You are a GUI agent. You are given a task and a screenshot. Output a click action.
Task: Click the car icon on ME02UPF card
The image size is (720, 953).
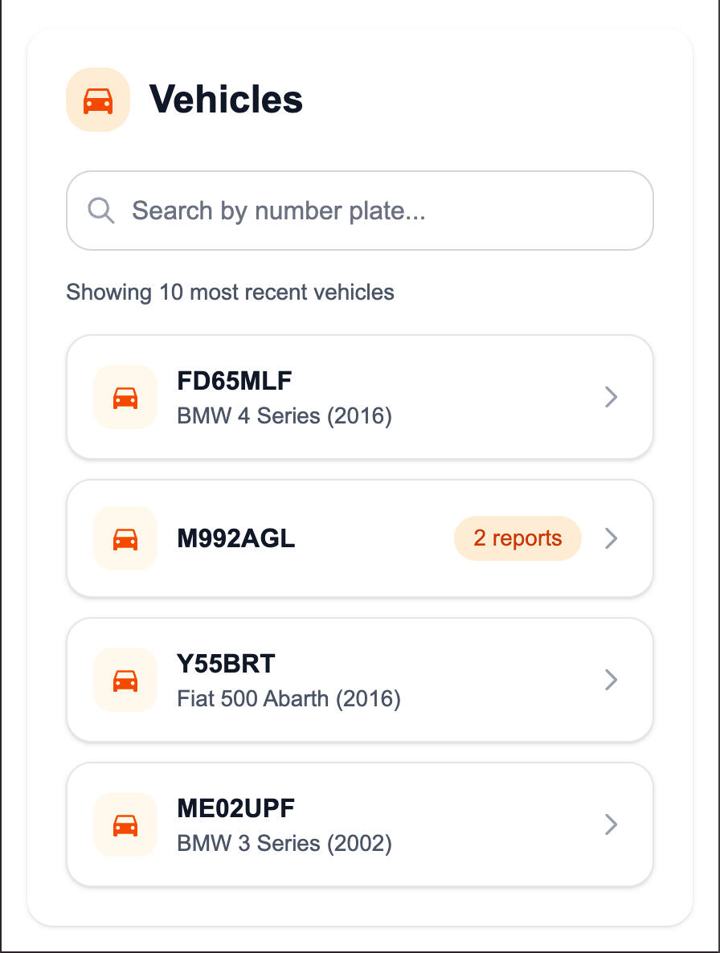[125, 824]
